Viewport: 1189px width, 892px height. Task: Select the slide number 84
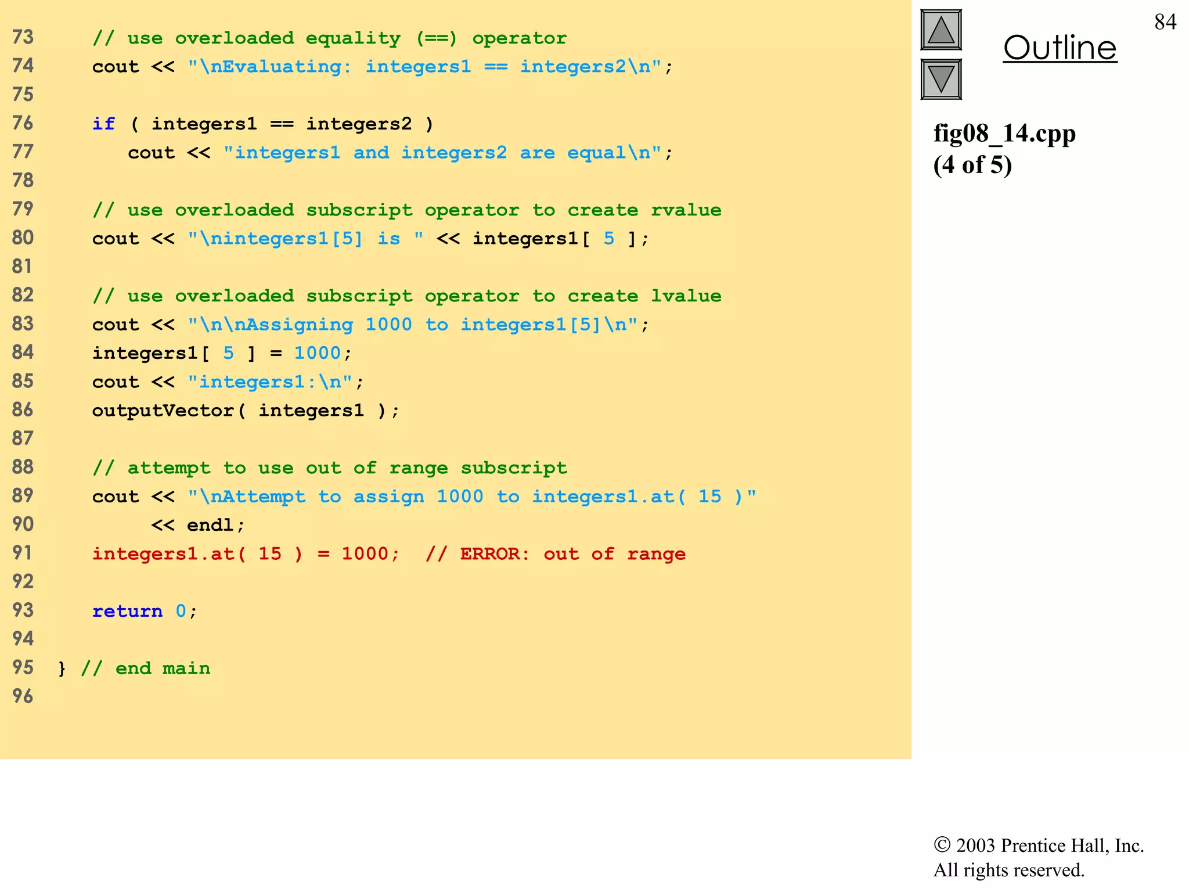point(1165,22)
